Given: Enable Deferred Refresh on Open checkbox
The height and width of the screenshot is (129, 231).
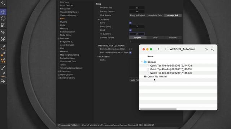Looking at the screenshot, I should point(130,49).
